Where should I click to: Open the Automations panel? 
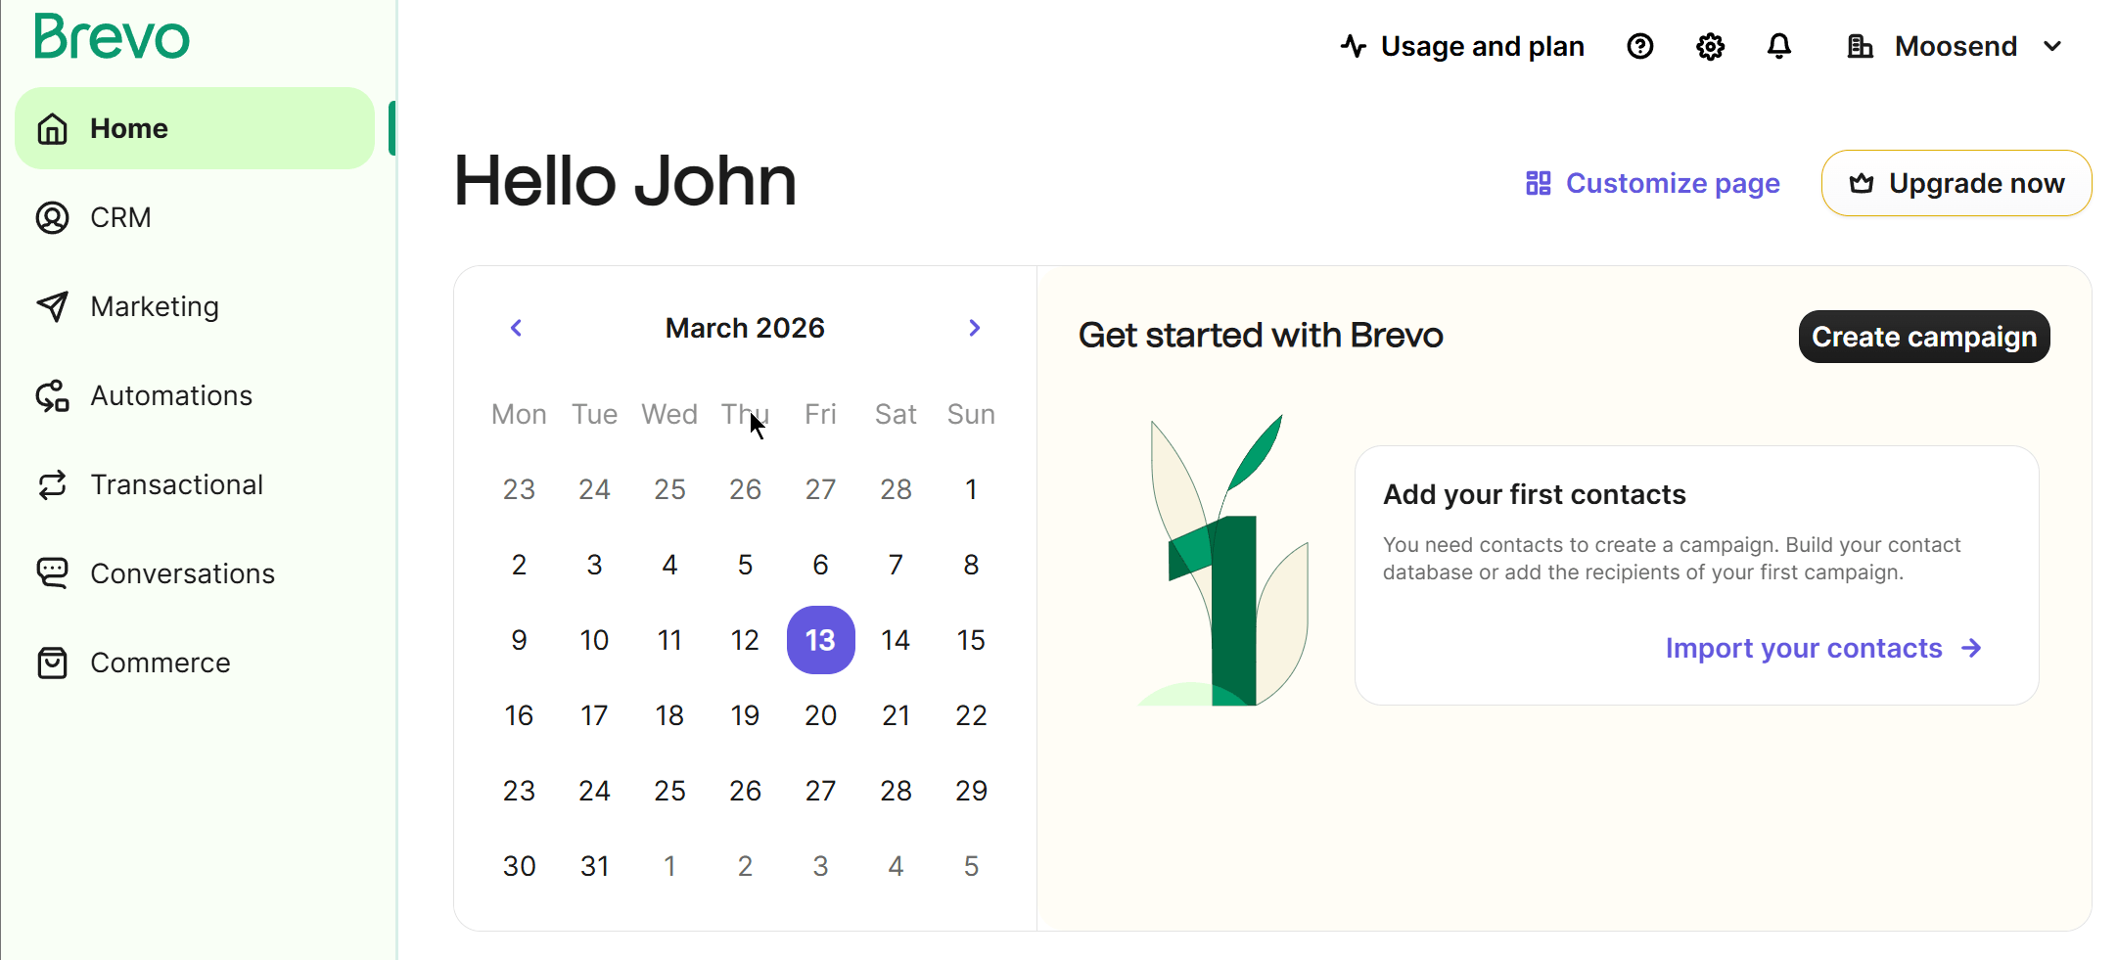(171, 395)
